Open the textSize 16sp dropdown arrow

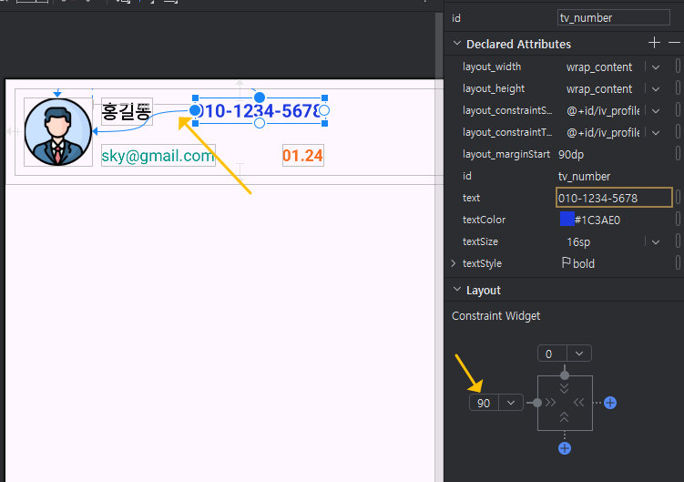pos(656,241)
